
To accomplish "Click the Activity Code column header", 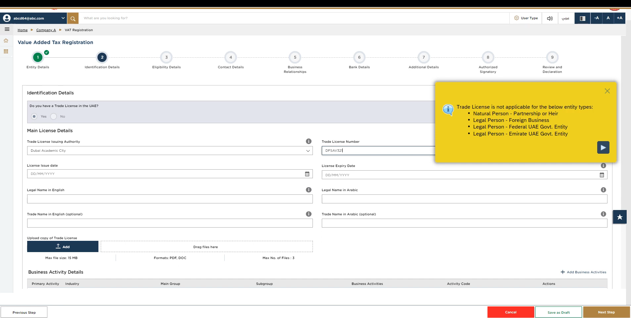I will [458, 284].
